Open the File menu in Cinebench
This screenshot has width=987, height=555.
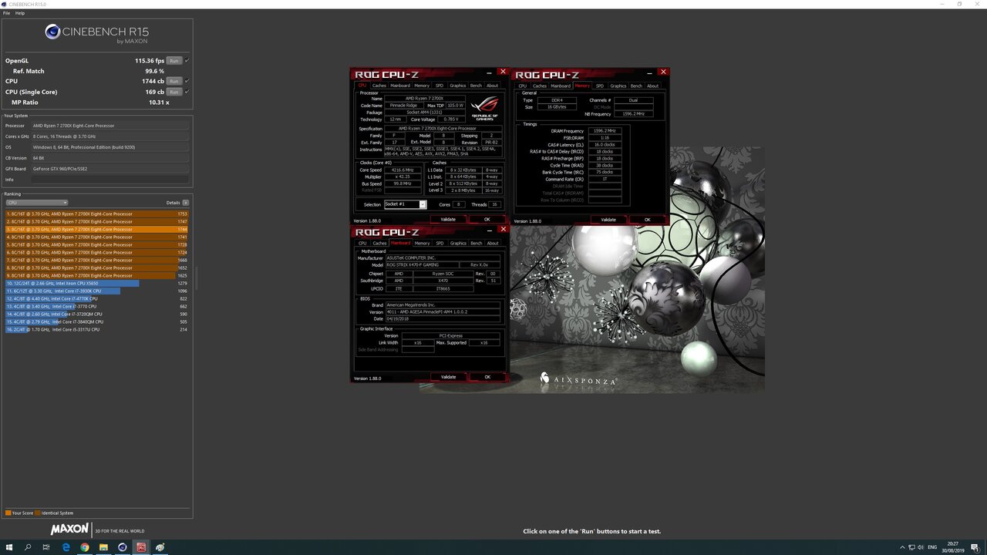pyautogui.click(x=6, y=13)
